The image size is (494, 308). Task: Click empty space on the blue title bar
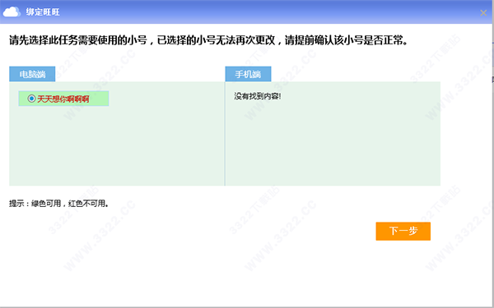252,12
